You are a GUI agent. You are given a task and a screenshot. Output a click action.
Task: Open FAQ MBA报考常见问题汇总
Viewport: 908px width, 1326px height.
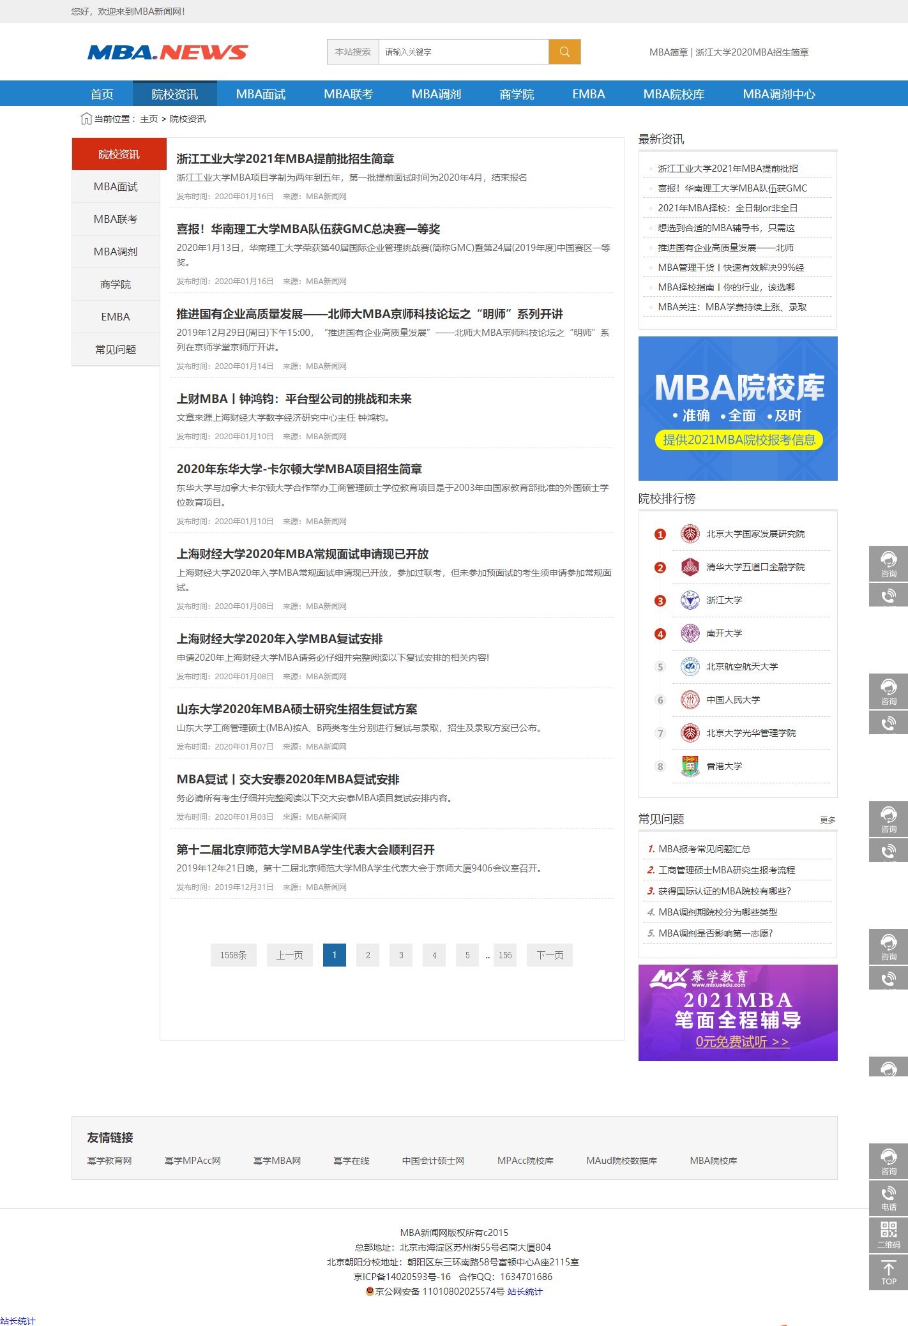(704, 849)
